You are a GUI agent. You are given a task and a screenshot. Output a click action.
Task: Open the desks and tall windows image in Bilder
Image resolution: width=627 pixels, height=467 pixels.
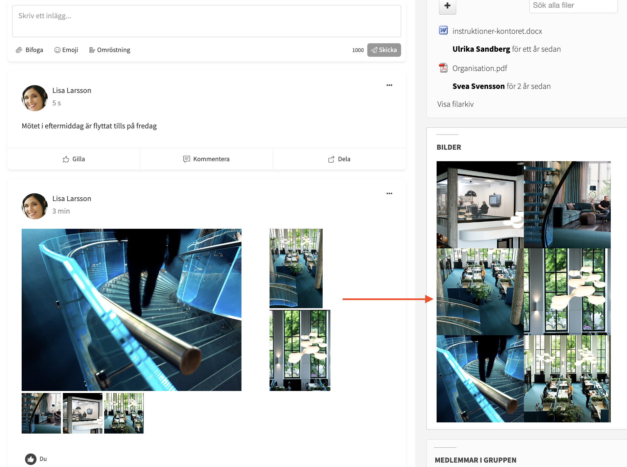coord(567,379)
